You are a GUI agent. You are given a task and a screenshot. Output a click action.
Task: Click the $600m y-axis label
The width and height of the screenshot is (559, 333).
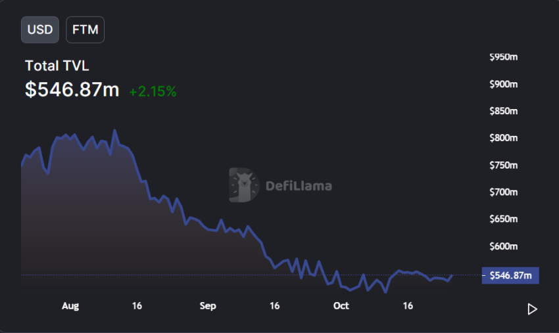coord(504,246)
